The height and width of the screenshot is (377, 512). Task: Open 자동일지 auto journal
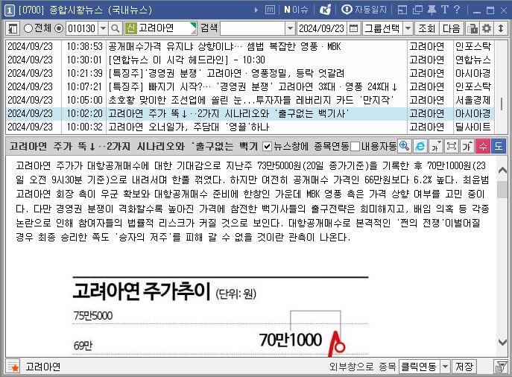(364, 10)
